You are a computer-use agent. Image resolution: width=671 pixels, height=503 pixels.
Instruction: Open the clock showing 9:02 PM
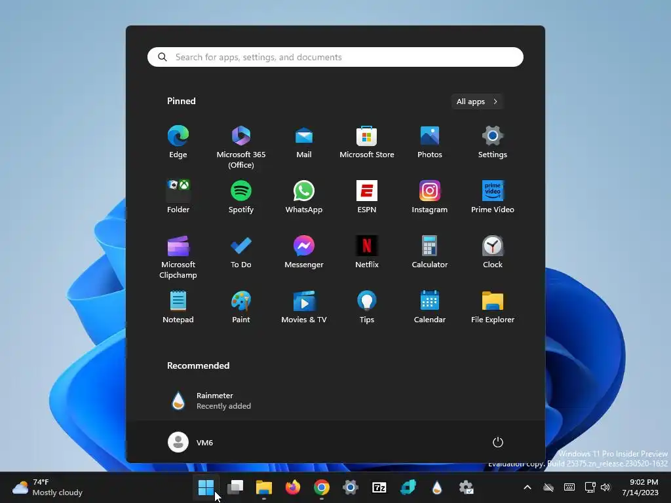(x=640, y=487)
